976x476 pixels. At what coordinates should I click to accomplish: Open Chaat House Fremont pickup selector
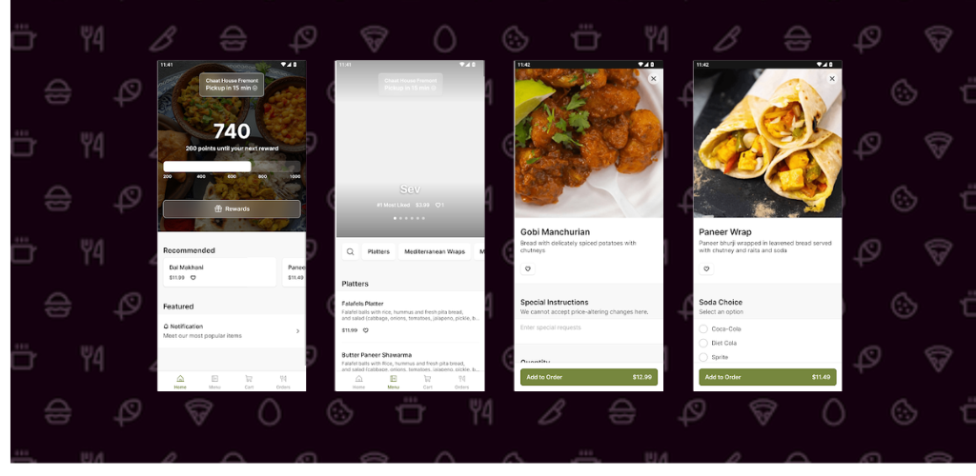tap(232, 85)
